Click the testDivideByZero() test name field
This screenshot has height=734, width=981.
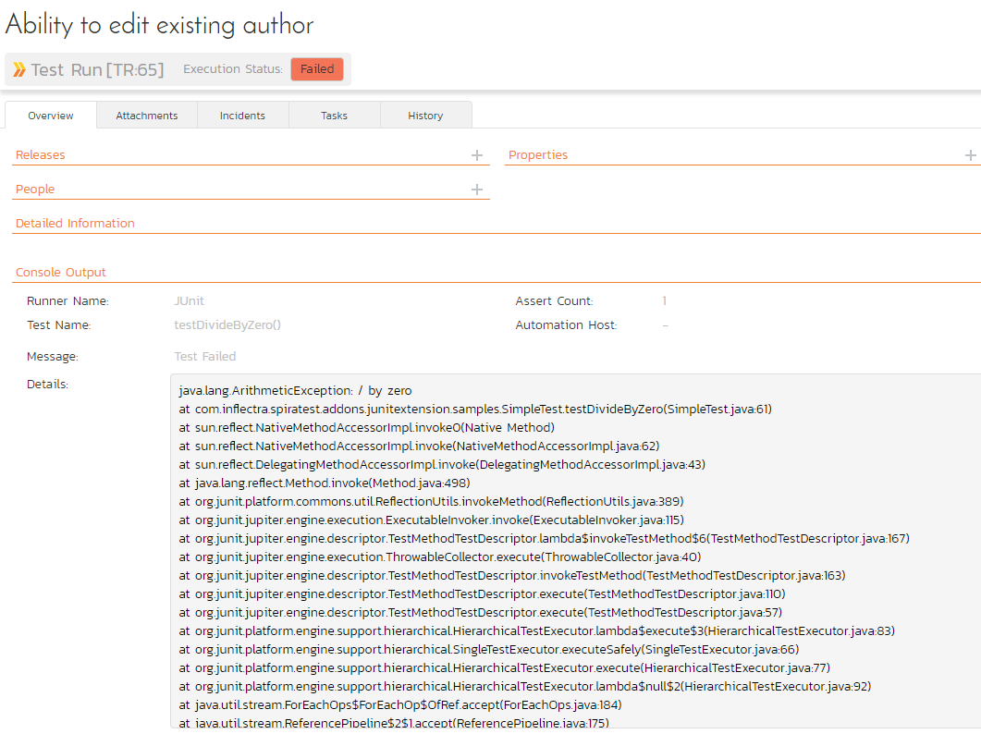point(227,325)
